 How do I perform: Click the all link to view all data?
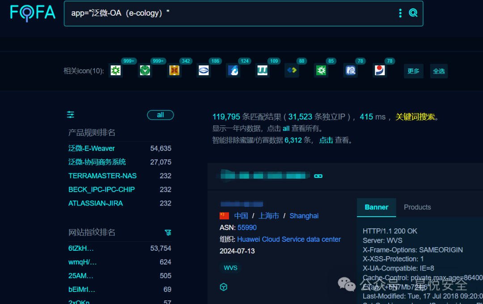[x=286, y=128]
